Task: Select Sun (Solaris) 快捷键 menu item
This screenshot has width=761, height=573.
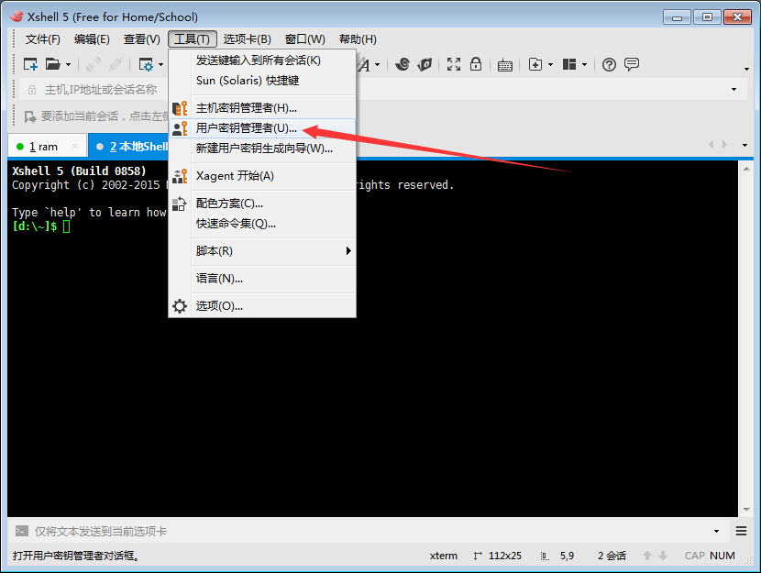Action: tap(262, 81)
